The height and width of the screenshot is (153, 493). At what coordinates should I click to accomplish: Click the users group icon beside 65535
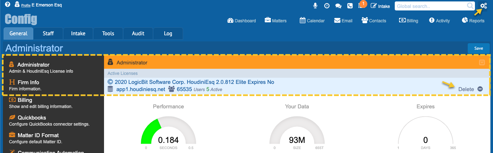click(172, 89)
